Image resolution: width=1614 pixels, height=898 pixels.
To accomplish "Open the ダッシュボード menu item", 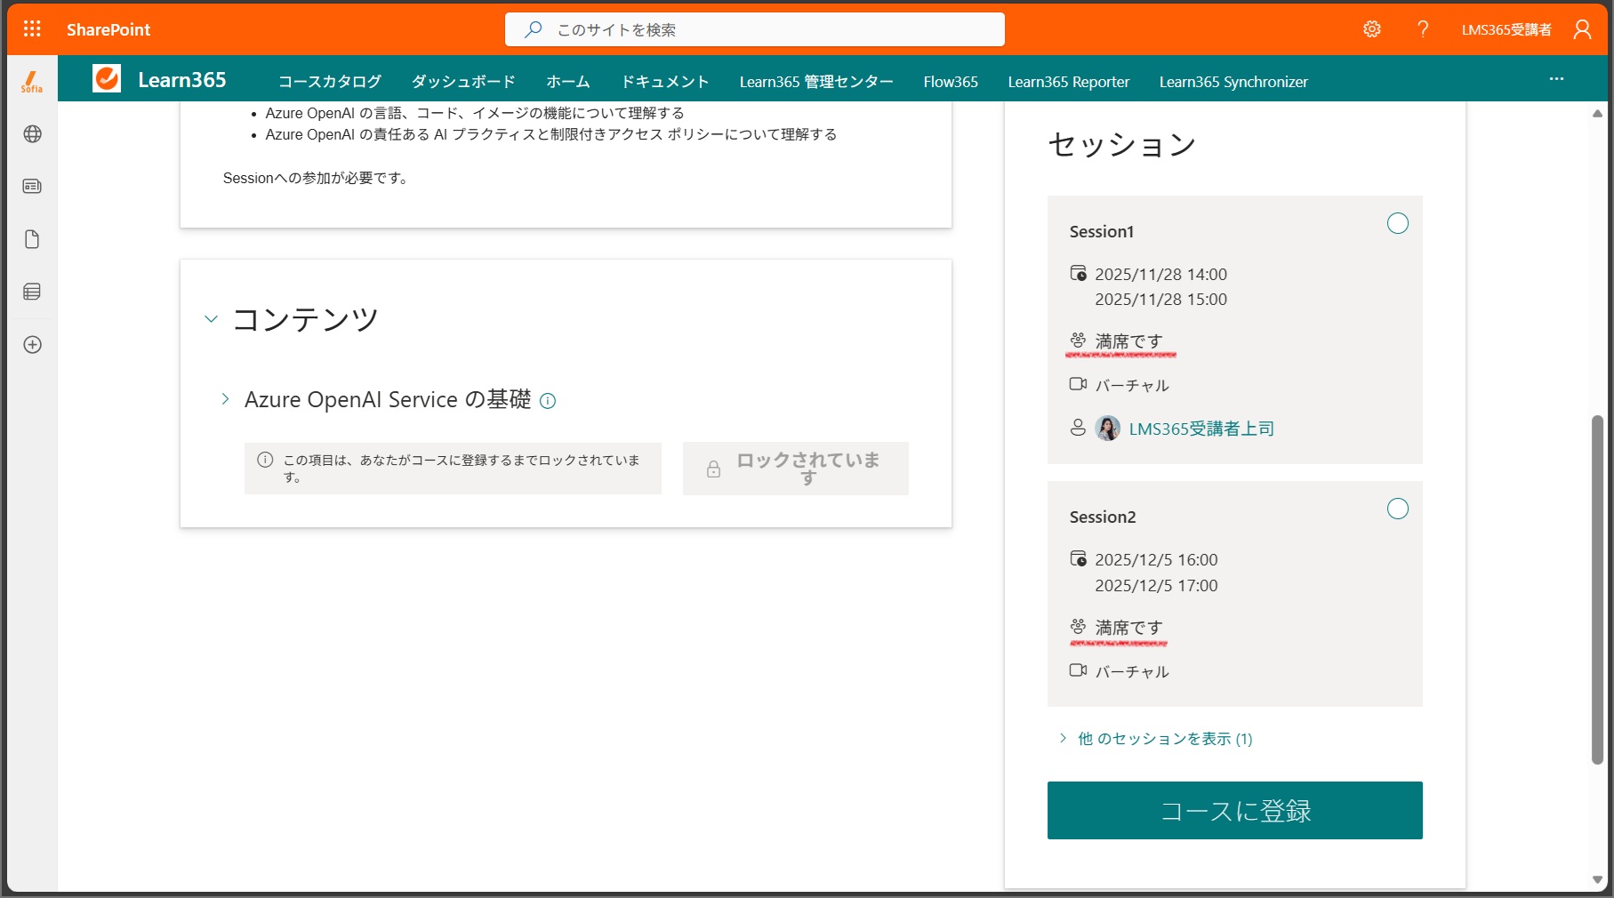I will click(463, 82).
